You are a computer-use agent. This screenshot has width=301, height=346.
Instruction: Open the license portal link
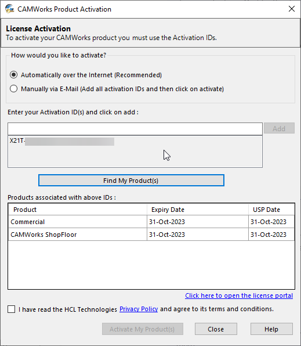(x=239, y=295)
